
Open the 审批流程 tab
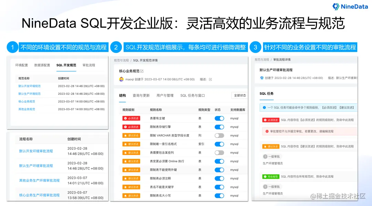coord(89,65)
